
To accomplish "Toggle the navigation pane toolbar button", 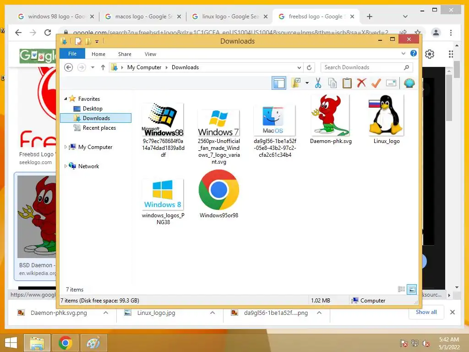I will [279, 83].
